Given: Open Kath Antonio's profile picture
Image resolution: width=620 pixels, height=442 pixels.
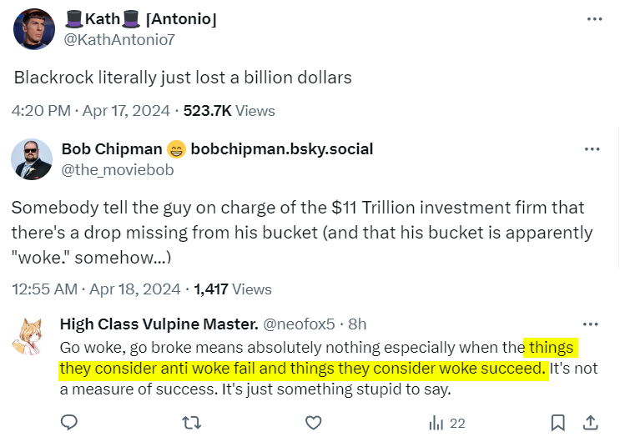Looking at the screenshot, I should point(33,29).
